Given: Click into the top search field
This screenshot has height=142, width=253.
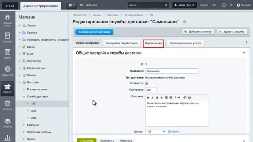Looking at the screenshot, I should (146, 5).
